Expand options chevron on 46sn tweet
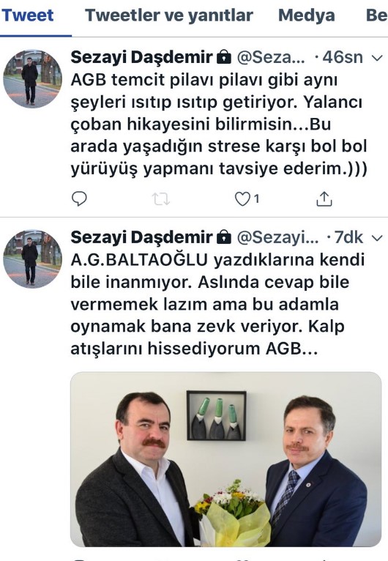 (377, 58)
